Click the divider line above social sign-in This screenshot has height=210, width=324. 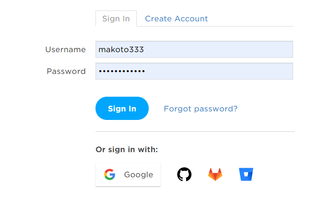pyautogui.click(x=195, y=132)
